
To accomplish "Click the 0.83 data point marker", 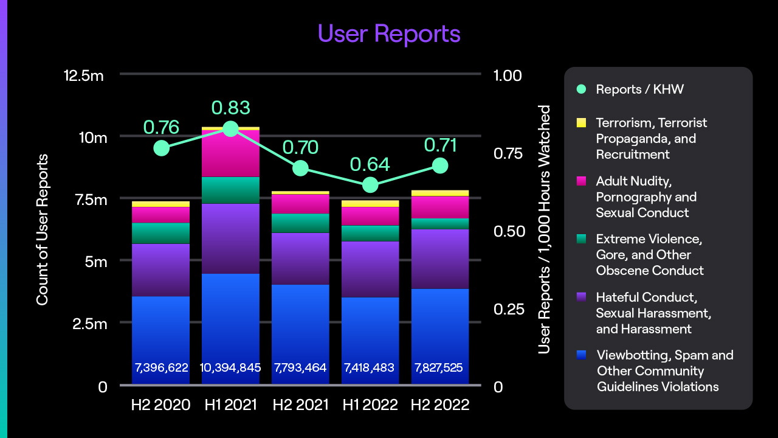I will tap(231, 128).
